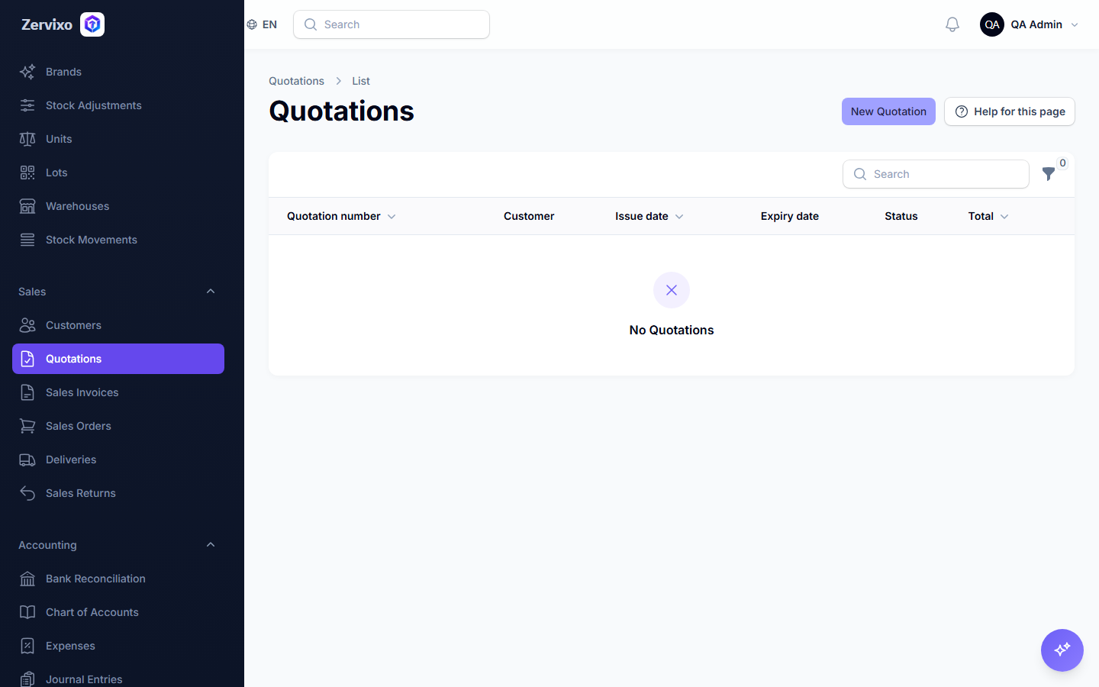This screenshot has width=1099, height=687.
Task: Click the Status column header
Action: pos(901,216)
